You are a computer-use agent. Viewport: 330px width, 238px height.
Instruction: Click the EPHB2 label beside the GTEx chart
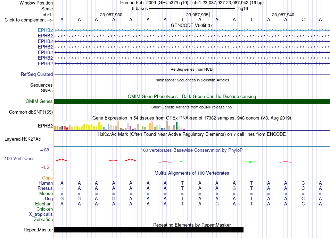pos(45,126)
